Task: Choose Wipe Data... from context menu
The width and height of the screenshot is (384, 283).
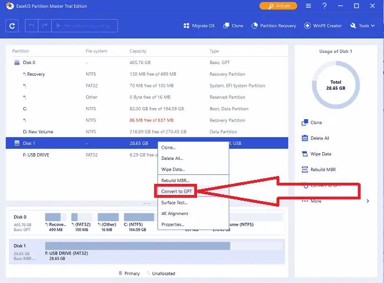Action: tap(193, 169)
